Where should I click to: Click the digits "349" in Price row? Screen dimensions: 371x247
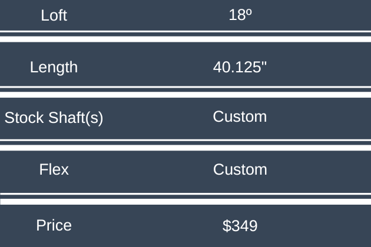[x=244, y=225]
